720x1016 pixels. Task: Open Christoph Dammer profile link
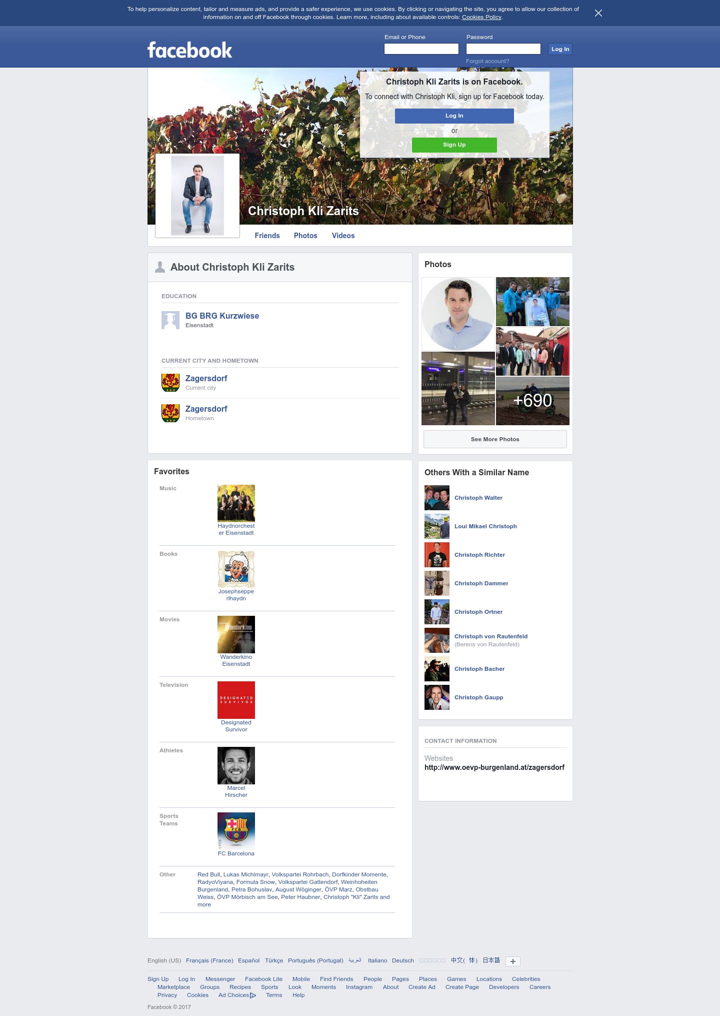point(481,583)
